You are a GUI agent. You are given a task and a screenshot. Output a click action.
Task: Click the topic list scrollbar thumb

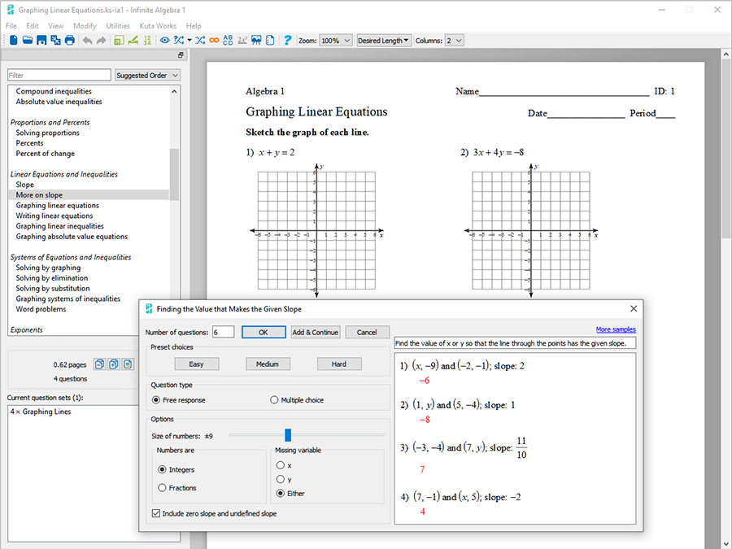(x=174, y=174)
